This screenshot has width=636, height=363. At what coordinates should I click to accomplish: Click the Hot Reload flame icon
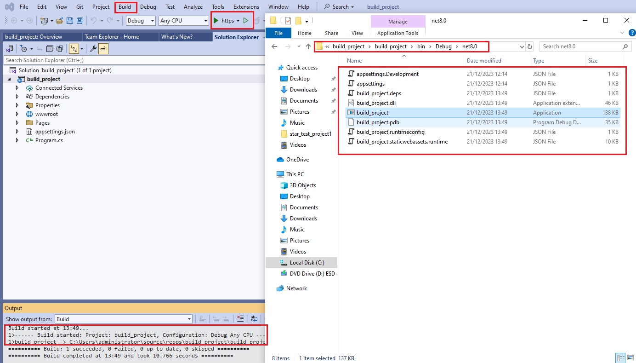pyautogui.click(x=258, y=21)
